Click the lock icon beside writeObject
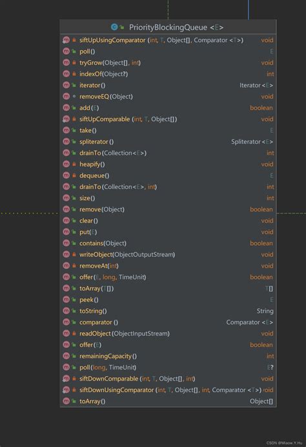 [x=74, y=254]
